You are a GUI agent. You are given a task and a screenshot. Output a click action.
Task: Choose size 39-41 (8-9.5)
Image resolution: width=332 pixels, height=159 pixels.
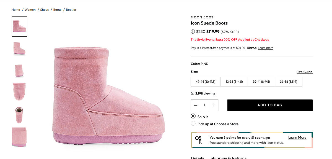click(261, 82)
